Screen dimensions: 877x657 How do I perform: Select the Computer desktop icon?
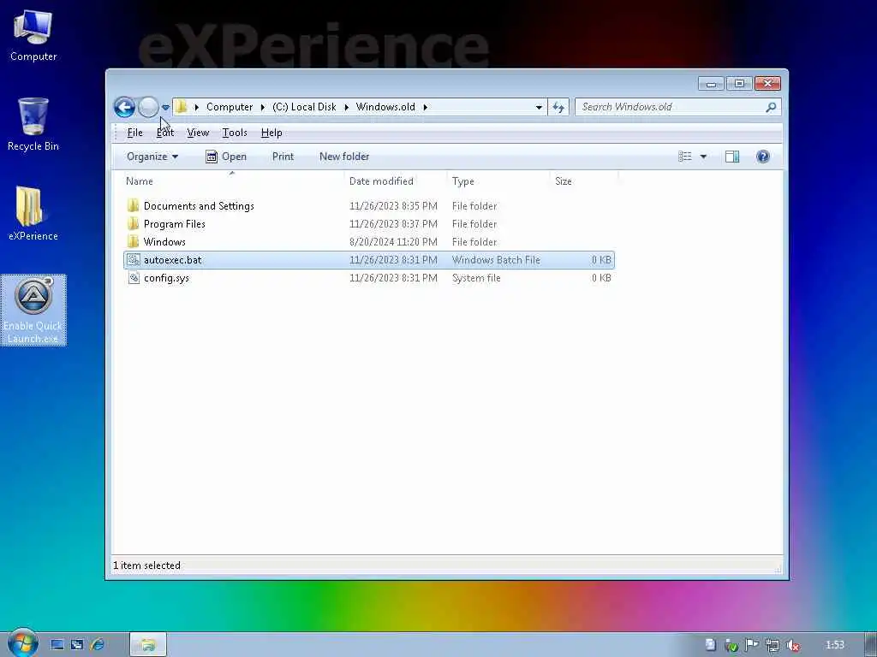33,36
